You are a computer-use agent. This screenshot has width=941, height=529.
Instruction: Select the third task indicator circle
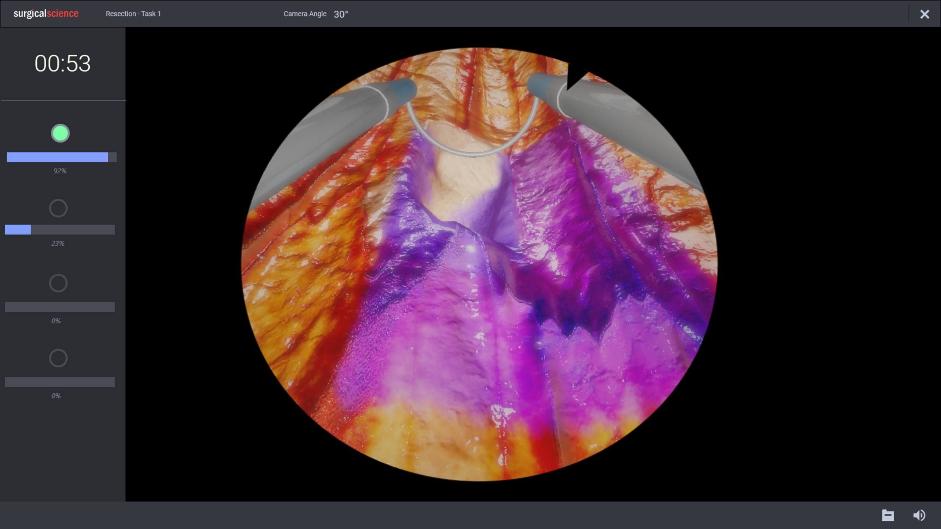tap(58, 283)
